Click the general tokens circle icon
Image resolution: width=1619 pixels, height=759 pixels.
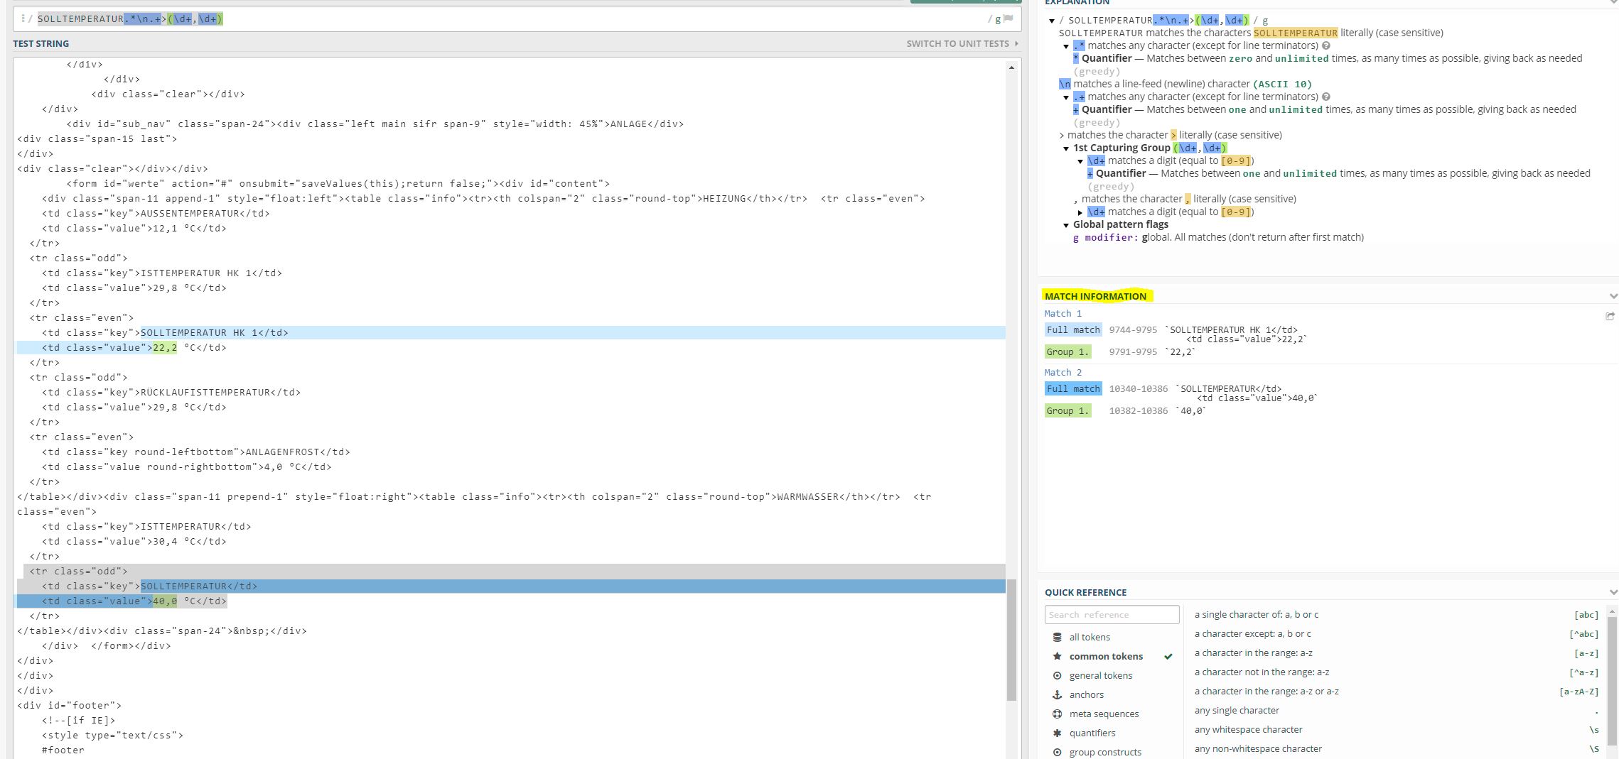coord(1058,675)
